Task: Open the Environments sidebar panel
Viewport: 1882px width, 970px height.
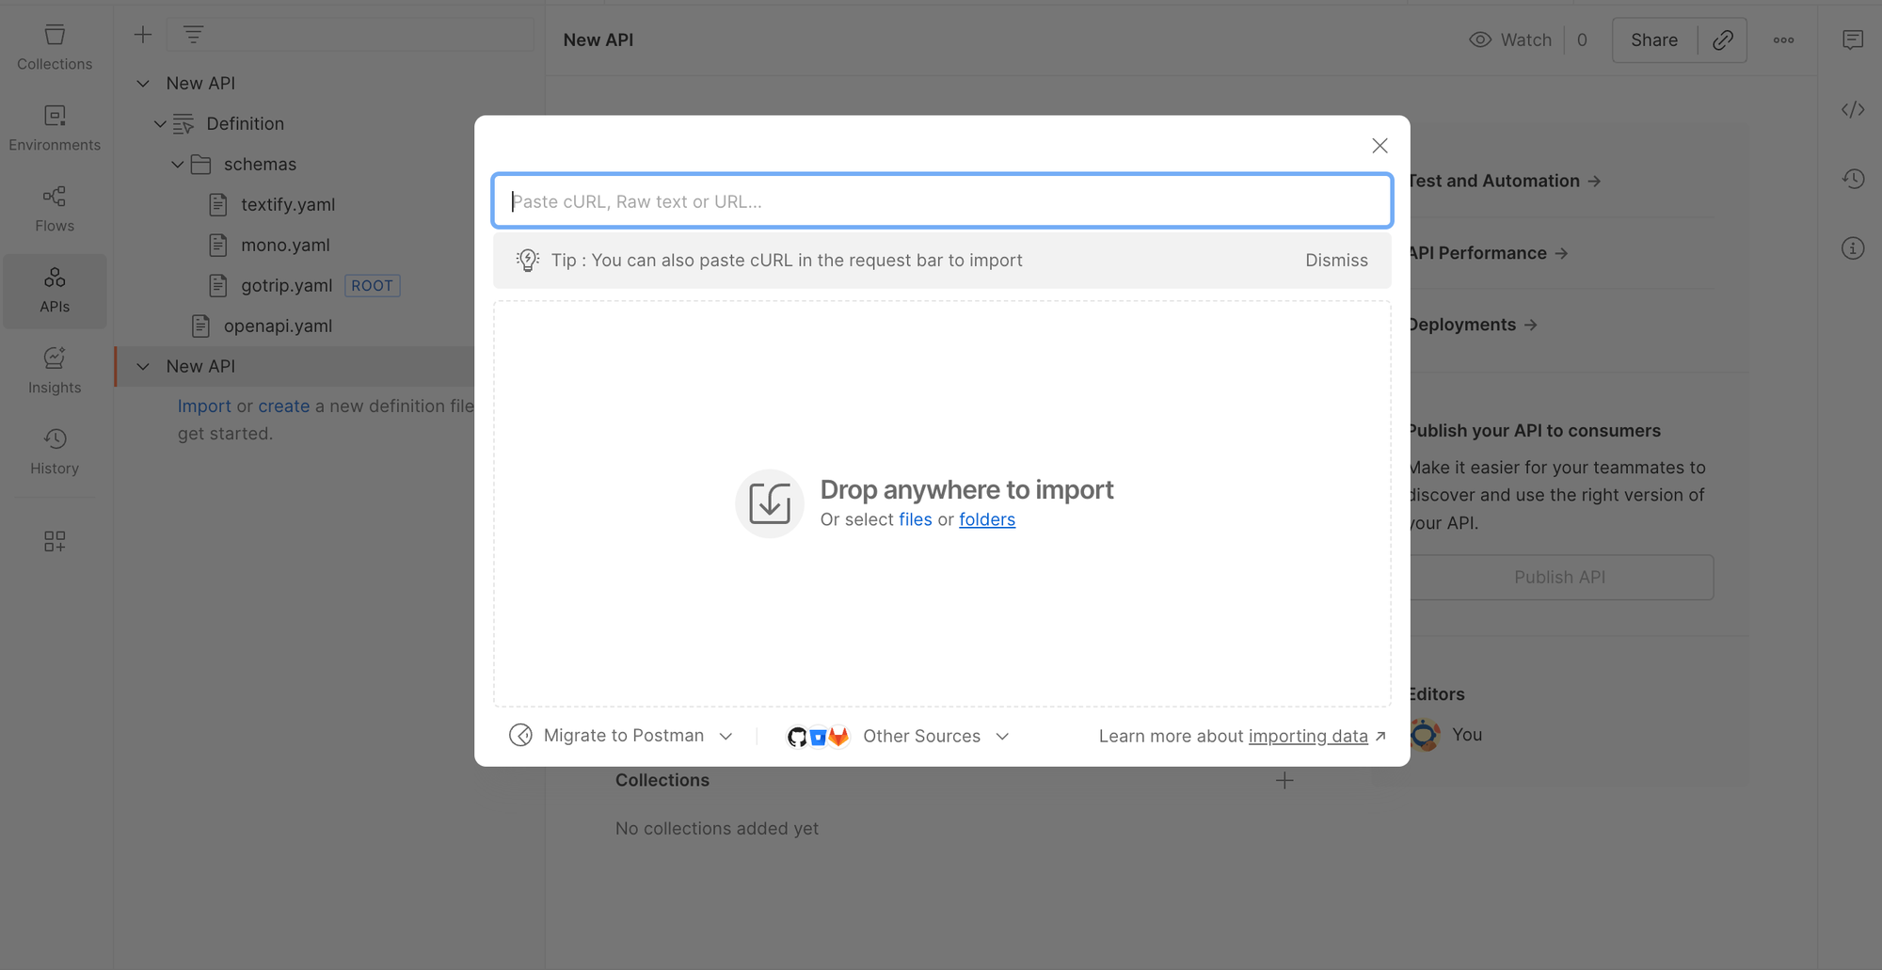Action: click(55, 128)
